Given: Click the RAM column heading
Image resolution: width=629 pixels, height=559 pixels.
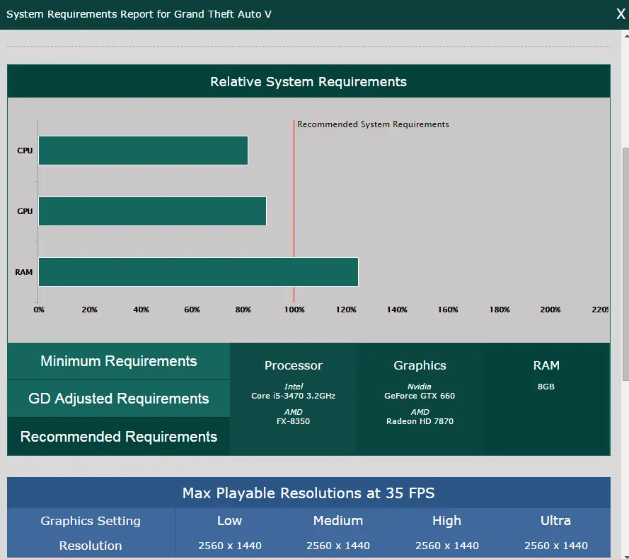Looking at the screenshot, I should coord(546,365).
